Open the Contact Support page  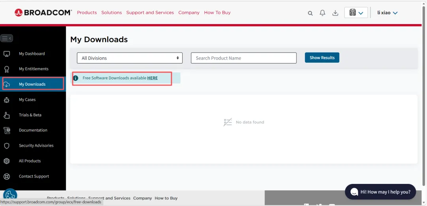[x=34, y=176]
